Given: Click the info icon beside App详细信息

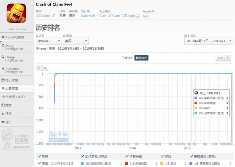Looking at the screenshot, I should click(3, 37).
